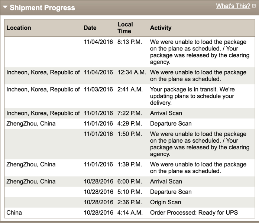This screenshot has height=224, width=259.
Task: Select the Local Time column header
Action: (x=125, y=28)
